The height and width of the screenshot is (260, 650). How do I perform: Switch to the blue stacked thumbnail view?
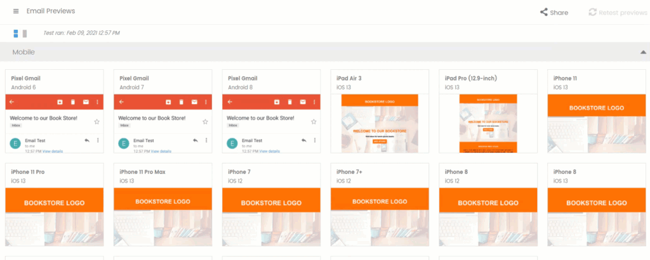[x=16, y=33]
